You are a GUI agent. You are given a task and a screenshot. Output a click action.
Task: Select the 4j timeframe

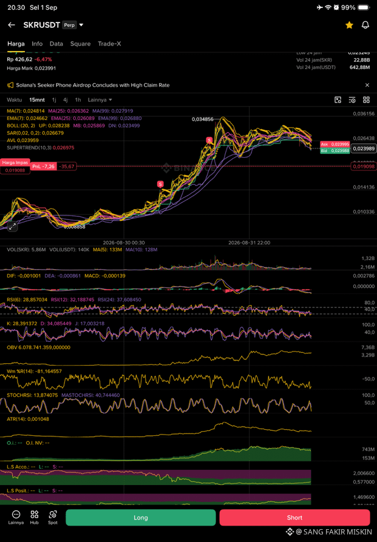pyautogui.click(x=65, y=100)
